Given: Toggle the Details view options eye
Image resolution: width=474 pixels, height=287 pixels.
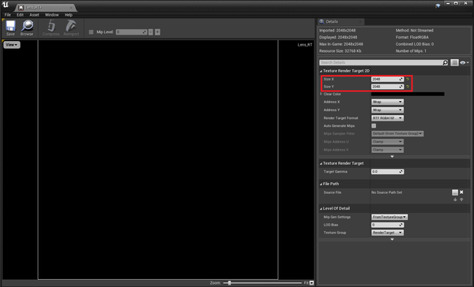Looking at the screenshot, I should [x=464, y=62].
